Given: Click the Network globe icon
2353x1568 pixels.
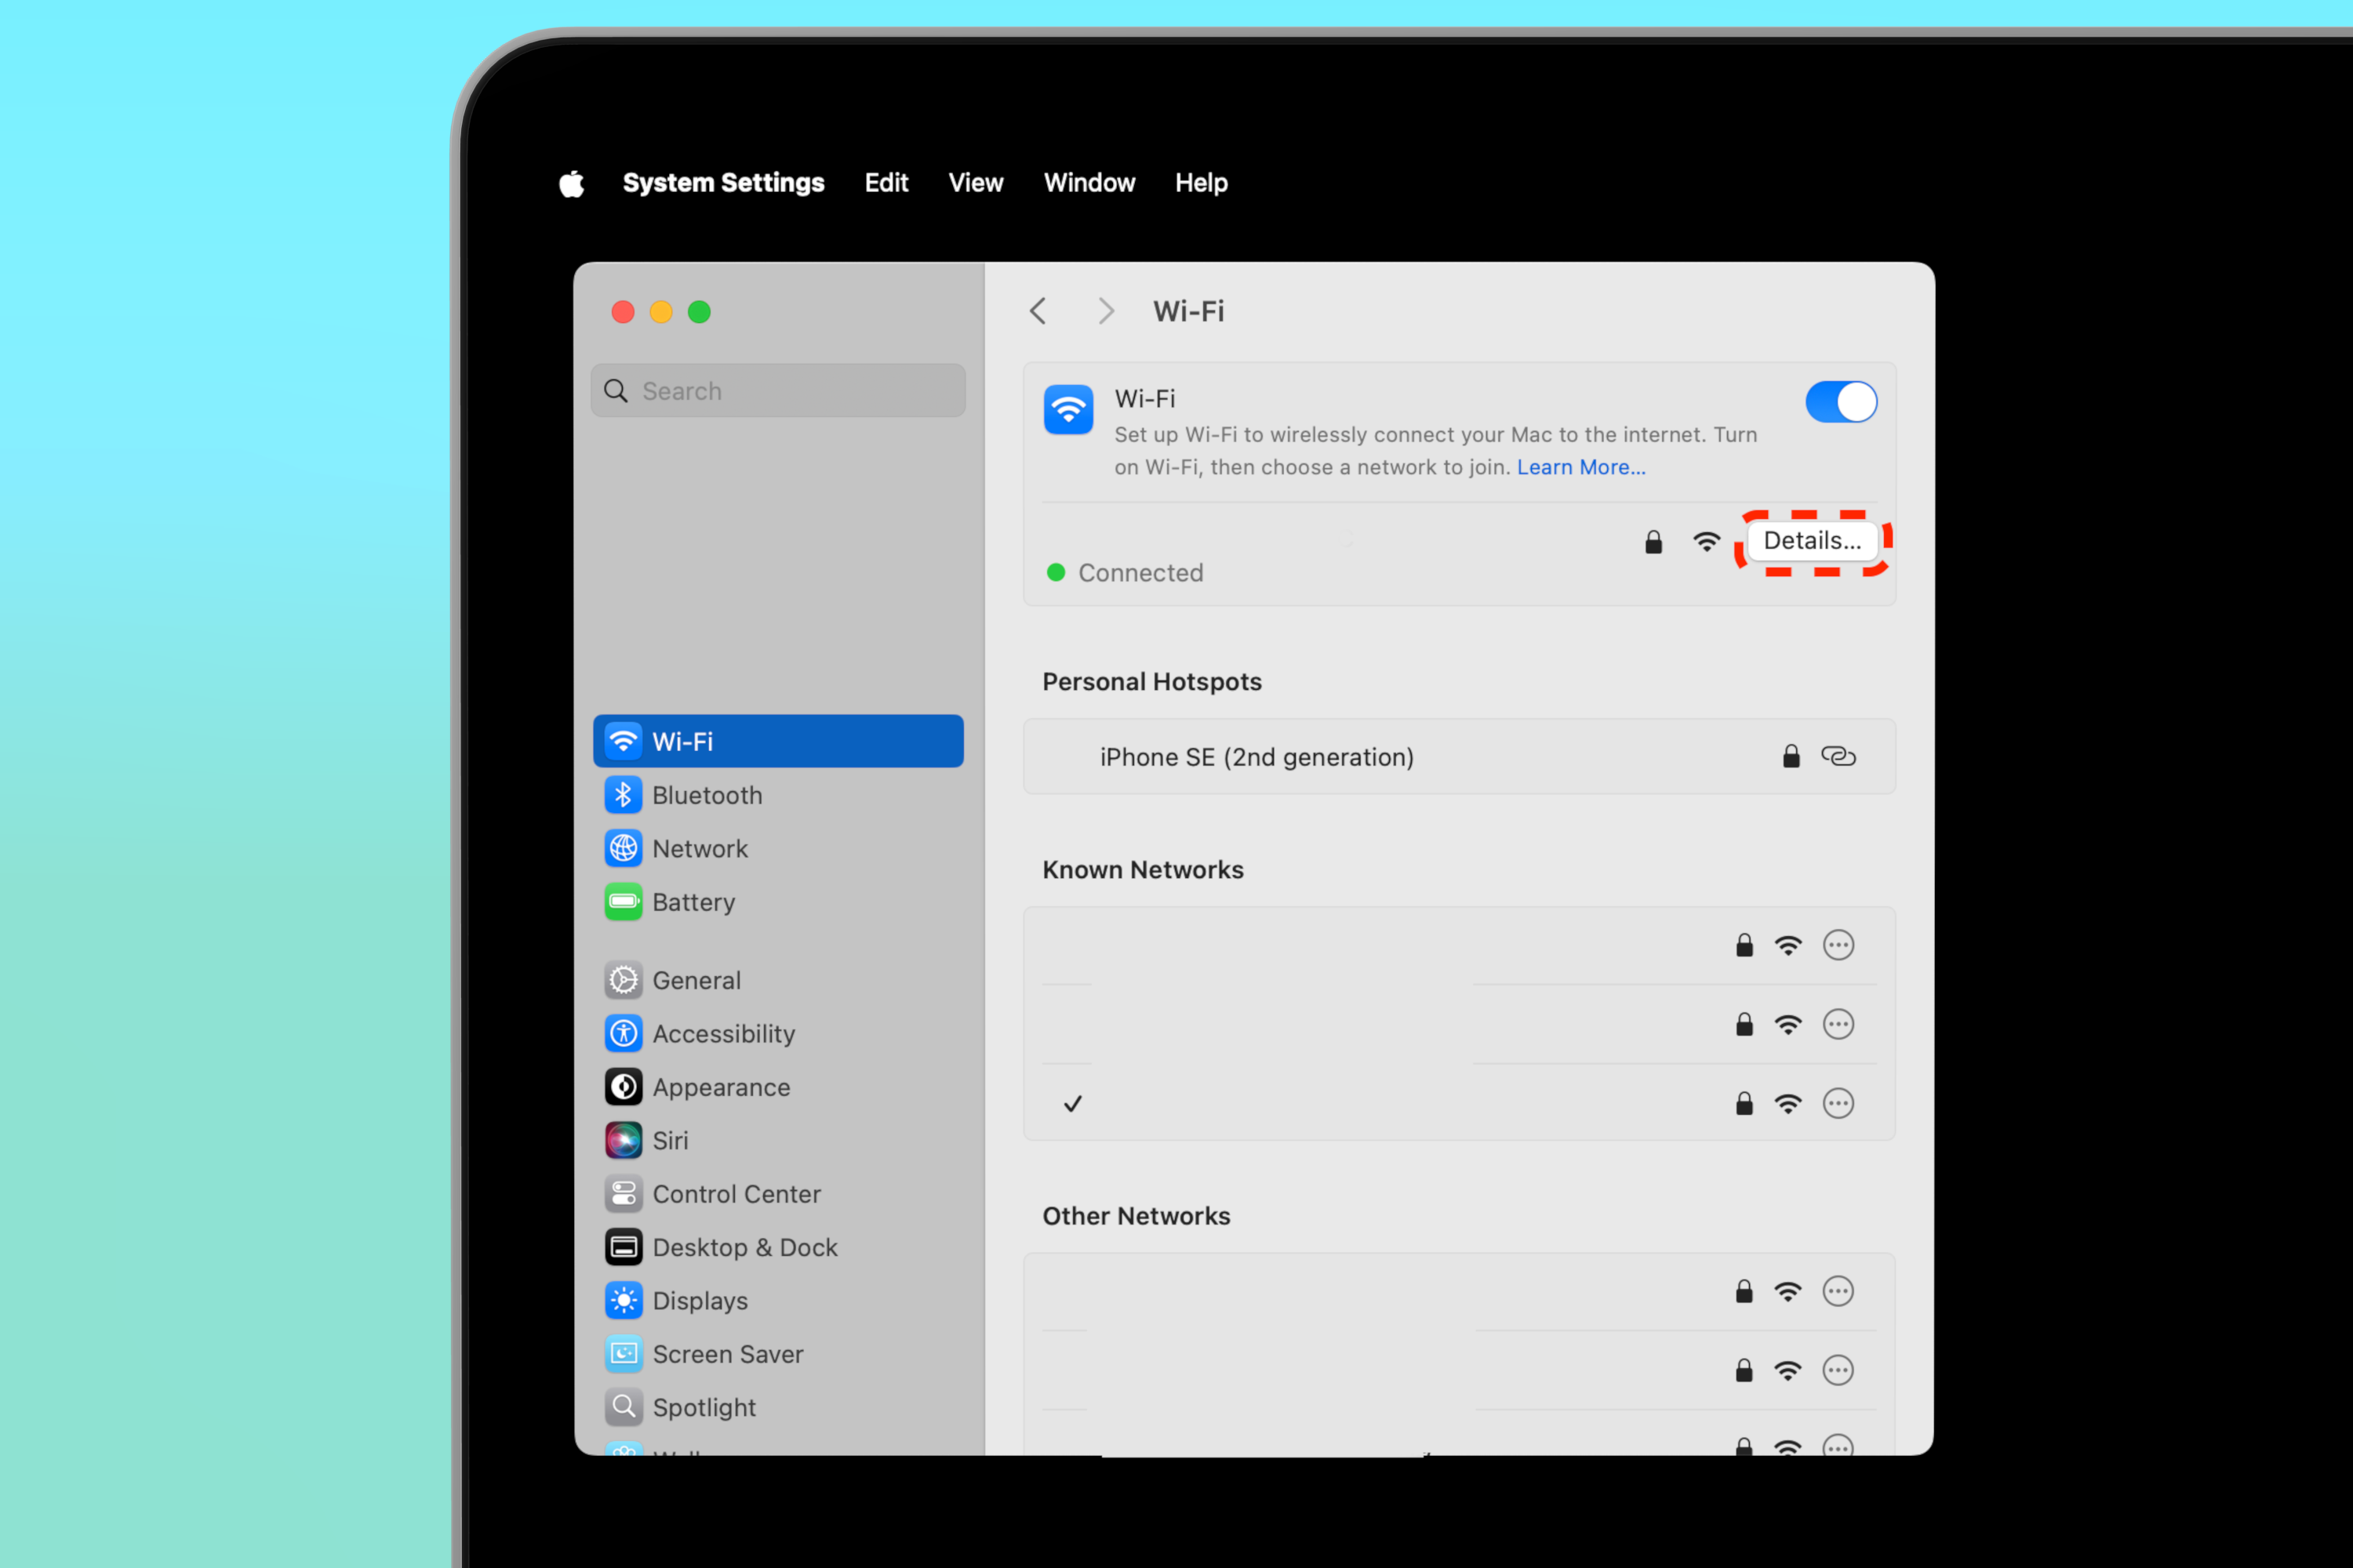Looking at the screenshot, I should point(624,848).
